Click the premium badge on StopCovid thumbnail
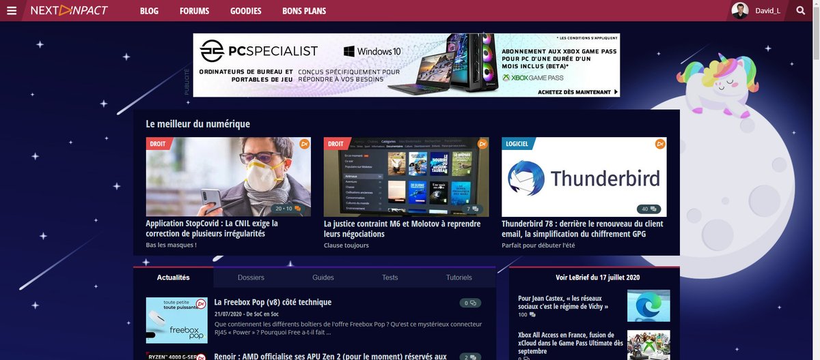The height and width of the screenshot is (360, 820). coord(305,144)
